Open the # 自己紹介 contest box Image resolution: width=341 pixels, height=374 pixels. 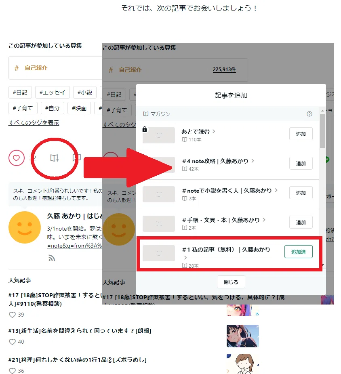(55, 68)
